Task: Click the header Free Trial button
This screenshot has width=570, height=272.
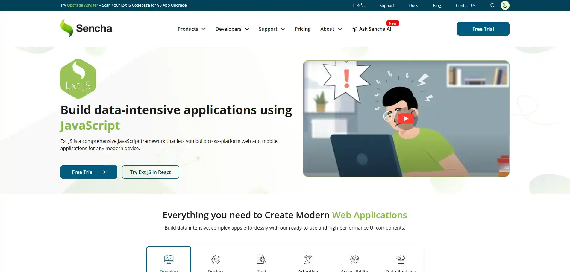Action: pos(483,29)
